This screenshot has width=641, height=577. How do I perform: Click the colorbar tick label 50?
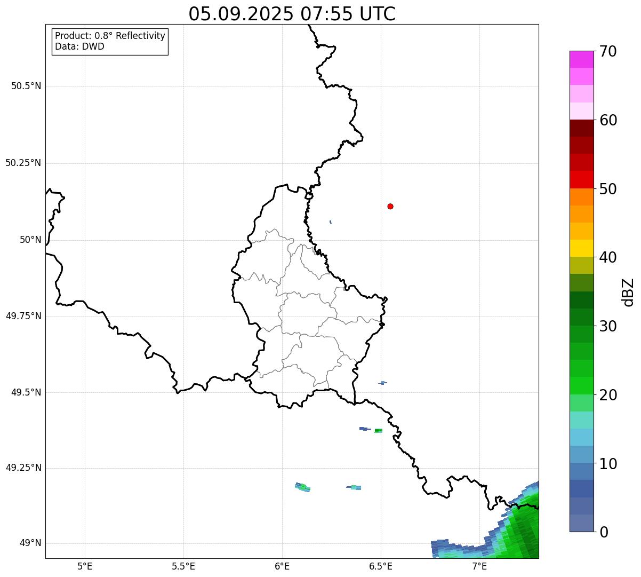(x=608, y=189)
